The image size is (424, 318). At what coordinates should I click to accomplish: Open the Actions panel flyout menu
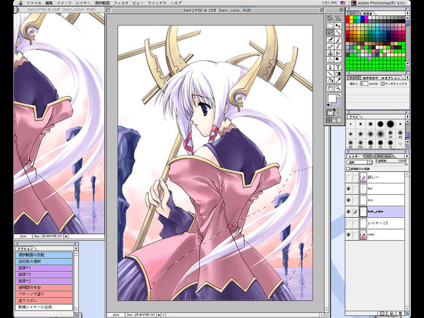point(76,248)
